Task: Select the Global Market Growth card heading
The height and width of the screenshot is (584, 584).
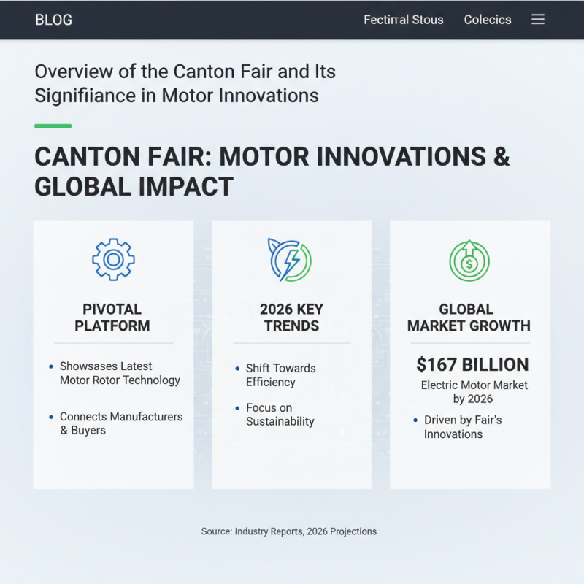Action: (468, 318)
